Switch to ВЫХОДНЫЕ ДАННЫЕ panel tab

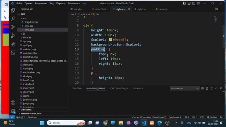pos(96,89)
